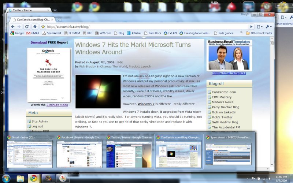Open the 3000+ Email Templates link
Viewport: 293px width, 183px height.
click(229, 73)
